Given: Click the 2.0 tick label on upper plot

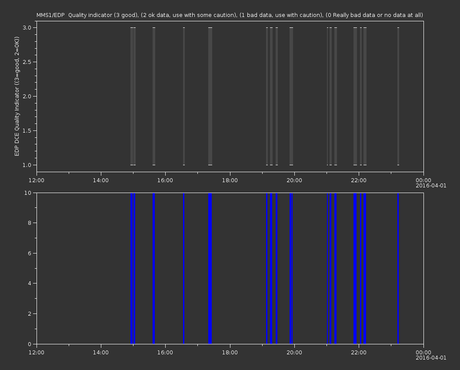Looking at the screenshot, I should click(27, 96).
